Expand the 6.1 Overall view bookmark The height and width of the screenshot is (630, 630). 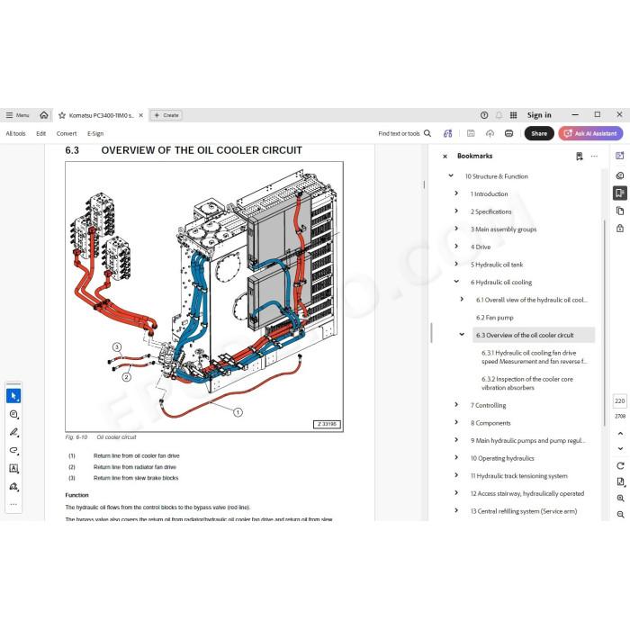click(x=462, y=300)
